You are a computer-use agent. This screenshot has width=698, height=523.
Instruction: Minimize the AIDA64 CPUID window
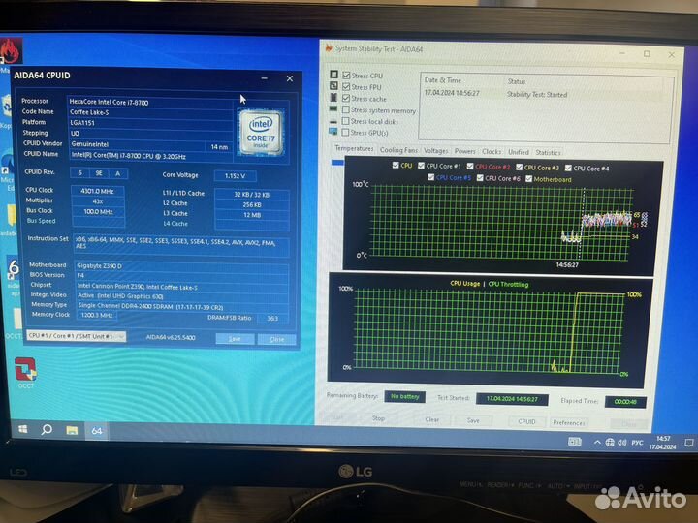click(x=265, y=78)
